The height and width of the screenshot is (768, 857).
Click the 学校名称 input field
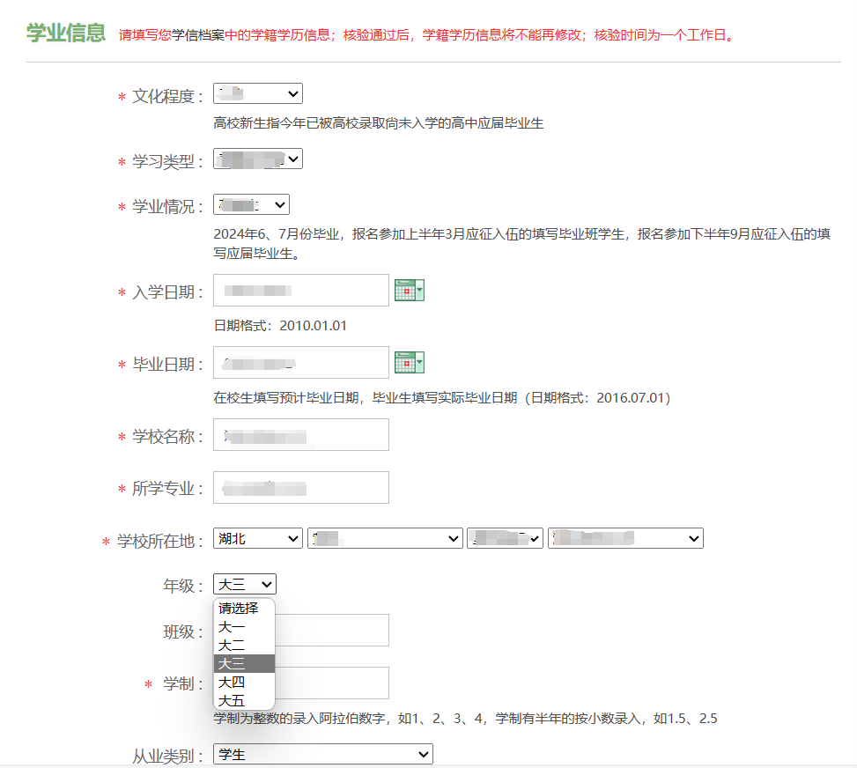pyautogui.click(x=299, y=434)
